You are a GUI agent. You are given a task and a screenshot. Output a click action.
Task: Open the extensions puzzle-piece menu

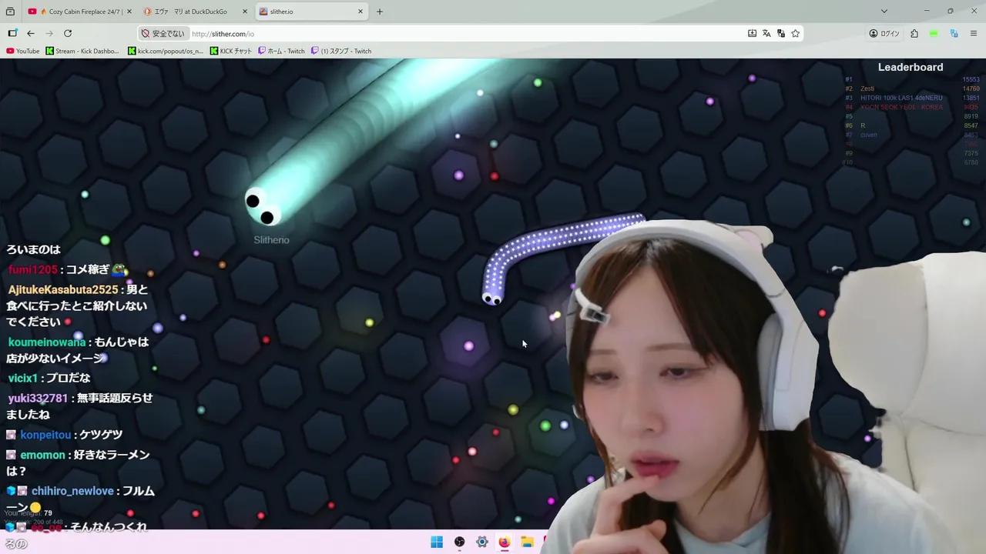914,33
